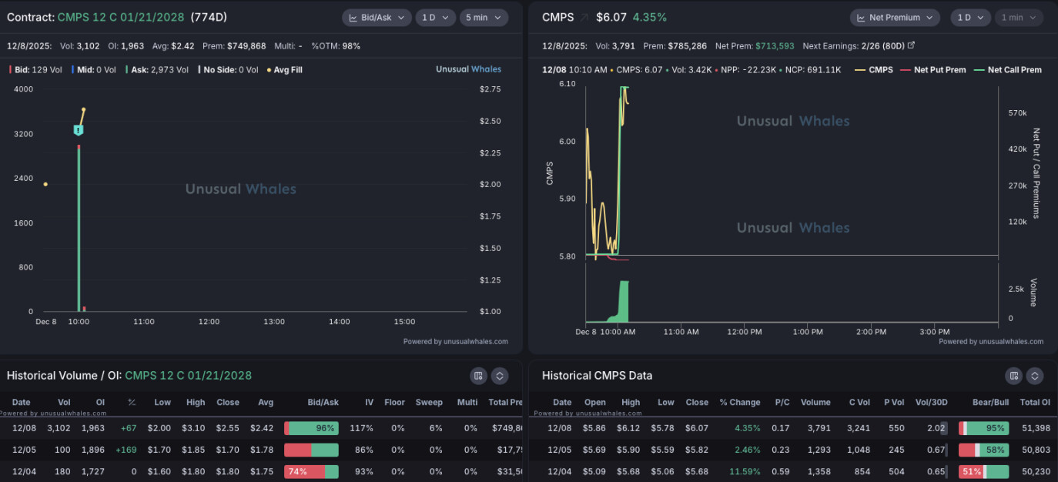Screen dimensions: 1058x482
Task: Click the arrow icon next to CMPS ticker
Action: click(x=584, y=18)
